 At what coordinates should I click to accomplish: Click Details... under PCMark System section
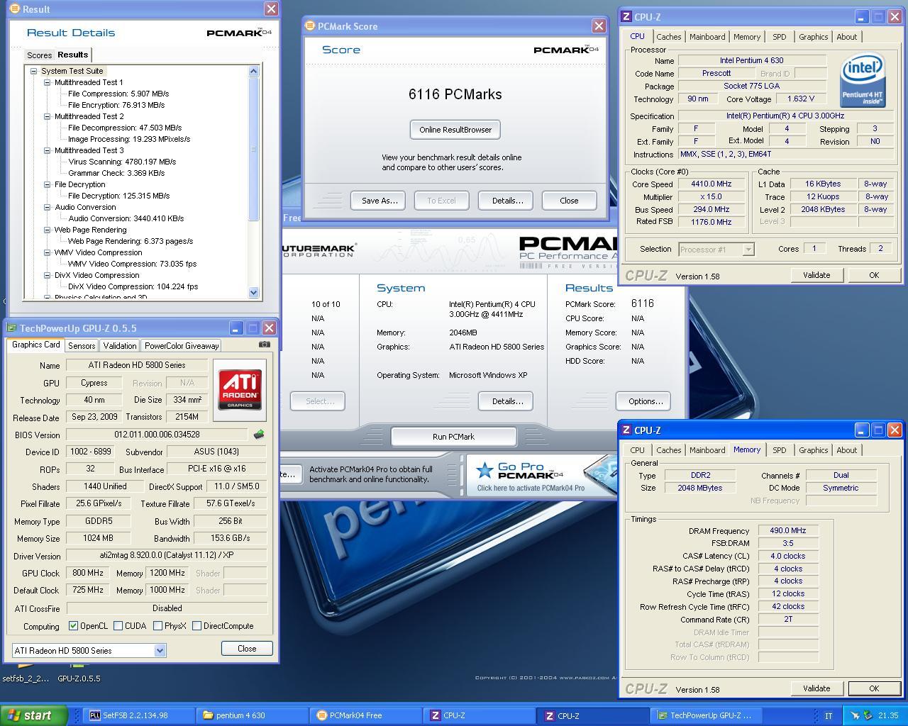[x=507, y=401]
